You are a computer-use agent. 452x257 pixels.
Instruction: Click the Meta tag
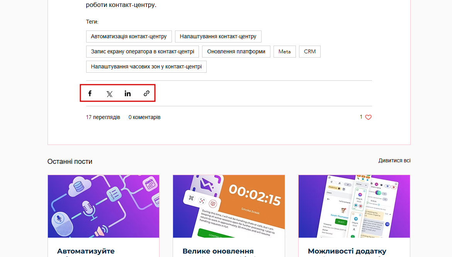click(284, 52)
